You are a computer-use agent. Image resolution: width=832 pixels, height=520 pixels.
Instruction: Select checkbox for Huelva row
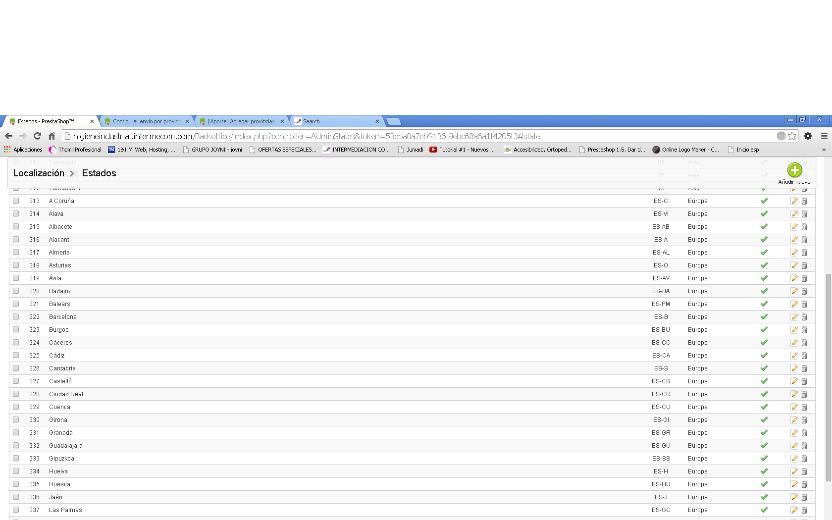click(x=16, y=471)
